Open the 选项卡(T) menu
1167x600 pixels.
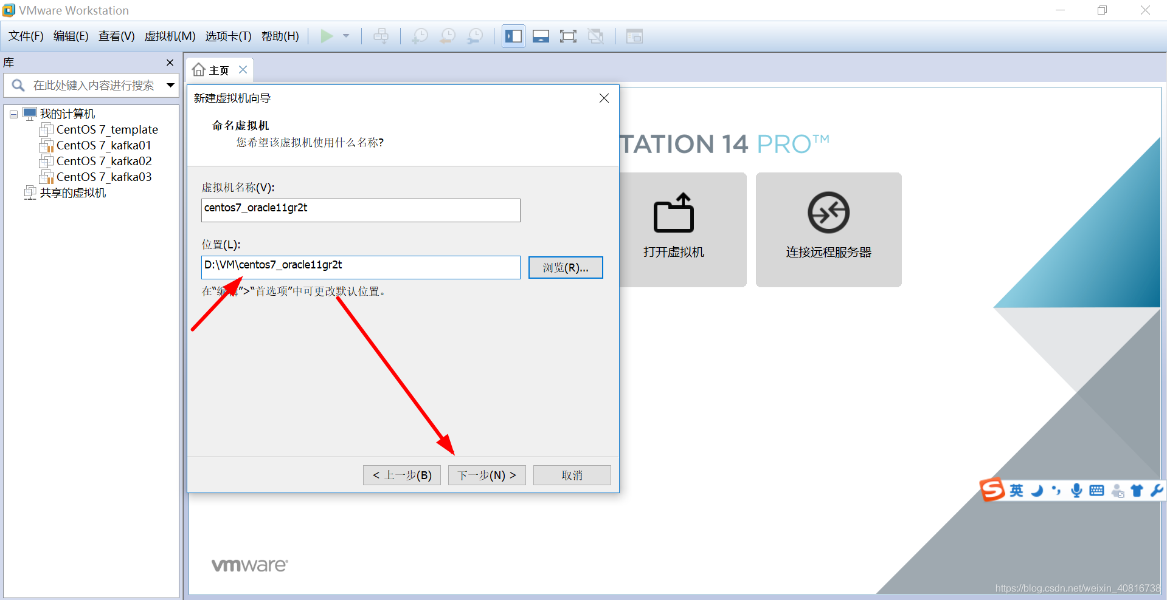pos(228,36)
